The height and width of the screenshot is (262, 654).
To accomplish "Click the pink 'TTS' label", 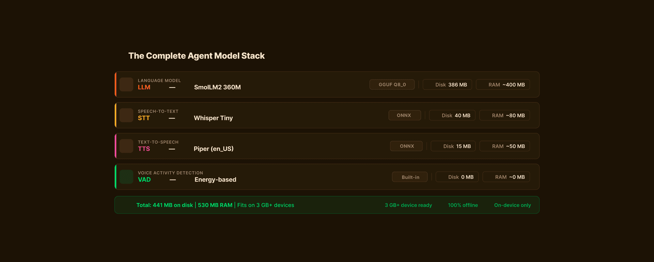I will (x=144, y=149).
